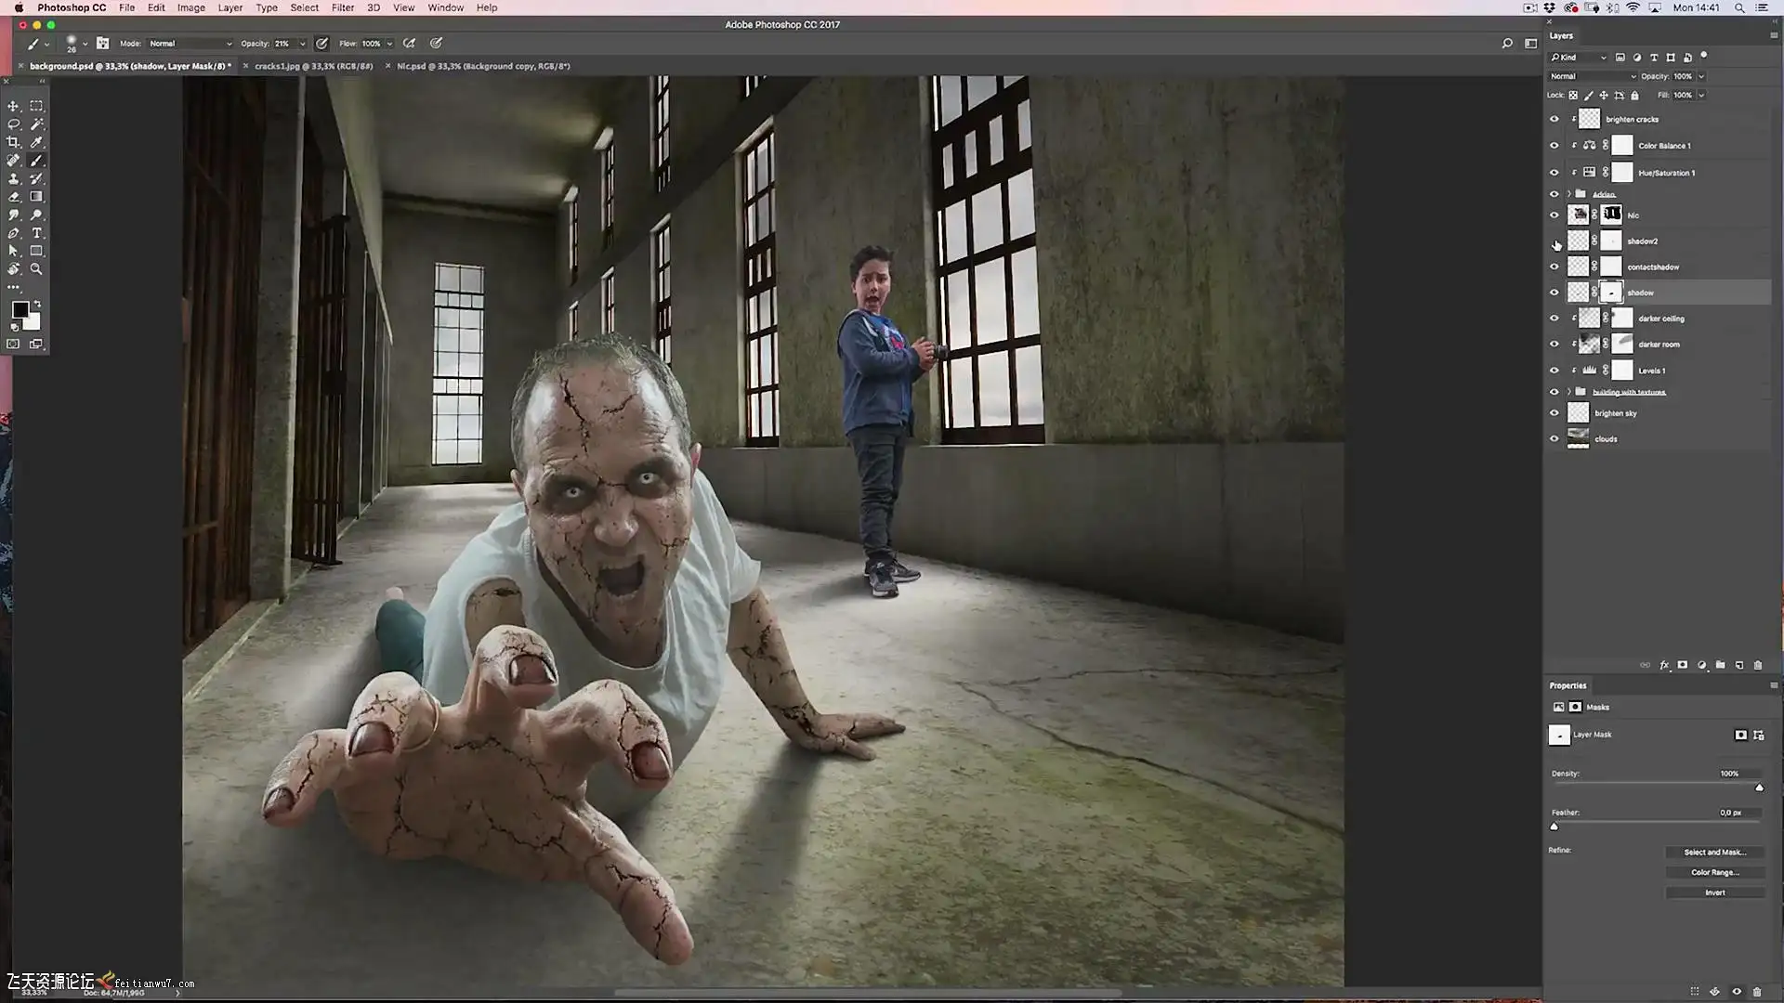This screenshot has height=1003, width=1784.
Task: Add a layer style with fx icon
Action: [x=1664, y=665]
